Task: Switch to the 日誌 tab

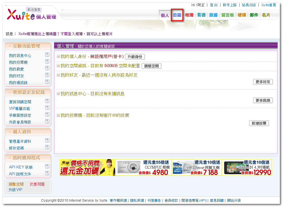Action: (x=177, y=15)
